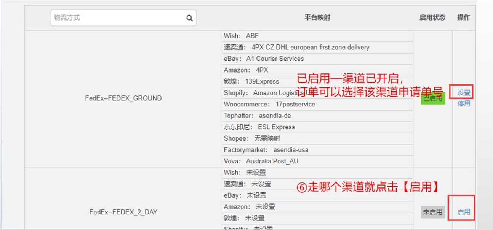The height and width of the screenshot is (230, 493).
Task: Select the FedEx--FEDEX_GROUND row name
Action: 123,98
